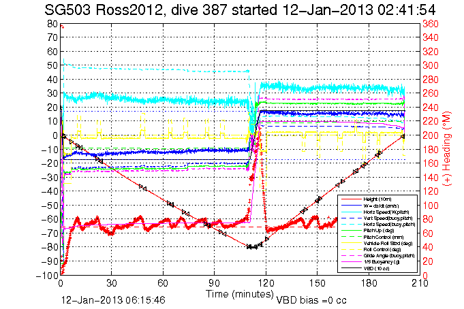Viewport: 464px width, 309px height.
Task: Click the solid cyan line sample for Horiz Speed(W,pitch)
Action: 352,212
